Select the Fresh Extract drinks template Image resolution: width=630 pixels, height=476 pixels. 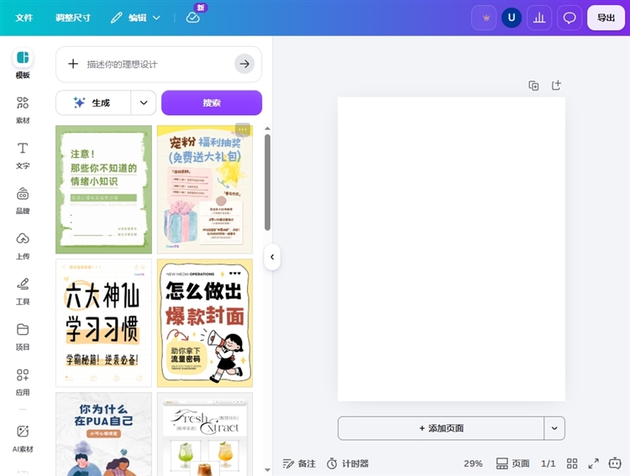point(205,434)
